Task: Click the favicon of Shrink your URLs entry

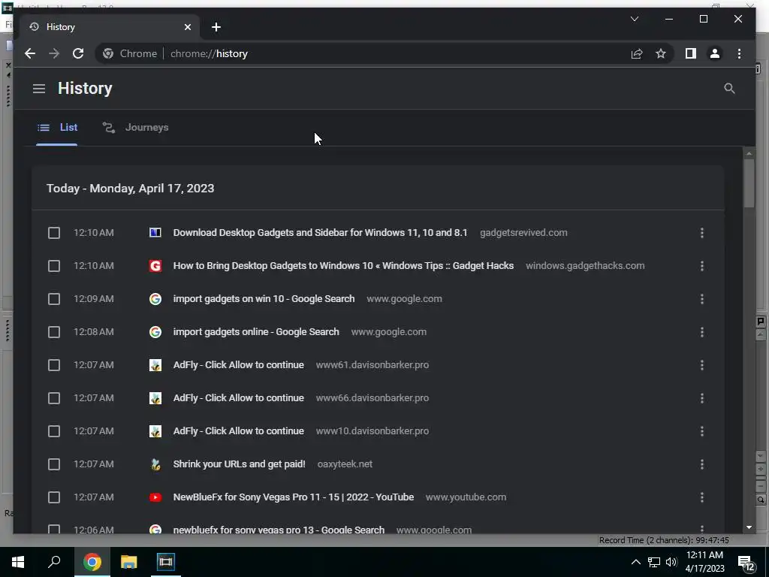Action: [x=155, y=464]
